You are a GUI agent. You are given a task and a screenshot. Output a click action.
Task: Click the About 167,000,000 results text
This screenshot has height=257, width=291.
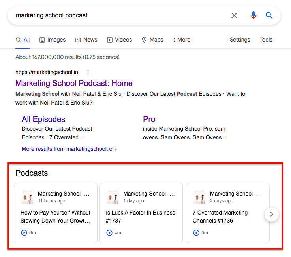tap(68, 57)
